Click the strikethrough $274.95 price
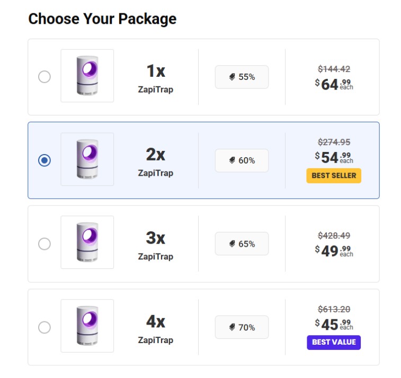Screen dimensions: 401x378 [x=334, y=142]
